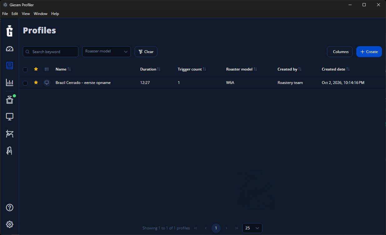Open the Help menu
This screenshot has width=386, height=235.
pyautogui.click(x=55, y=14)
